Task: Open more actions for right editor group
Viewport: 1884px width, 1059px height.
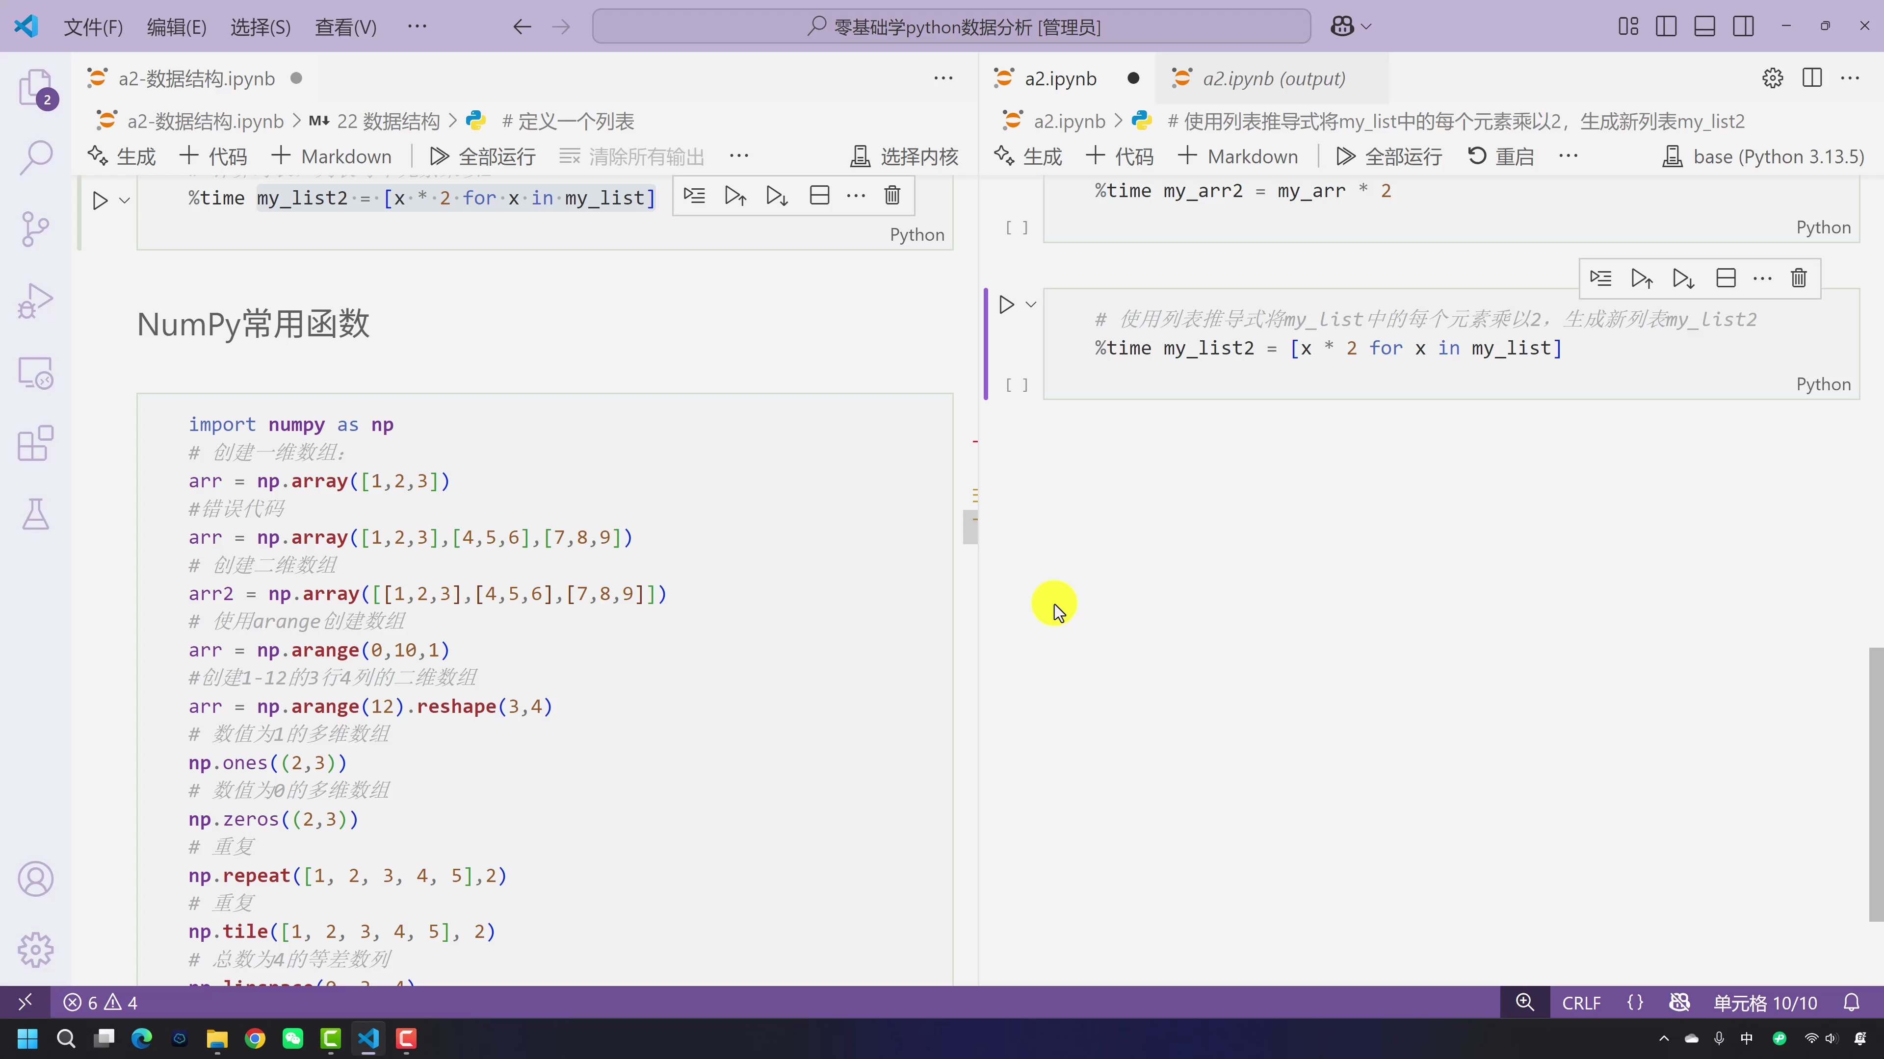Action: pos(1850,78)
